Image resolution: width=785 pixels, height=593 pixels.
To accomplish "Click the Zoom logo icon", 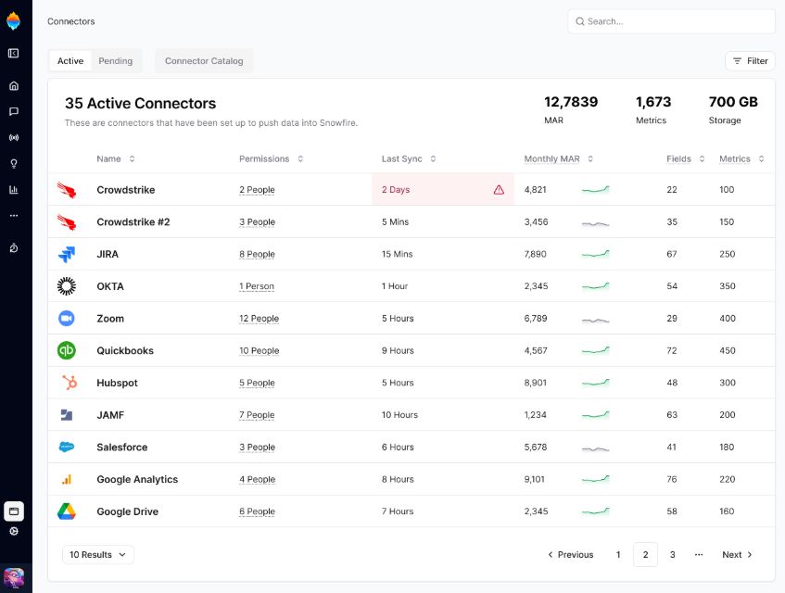I will click(66, 318).
